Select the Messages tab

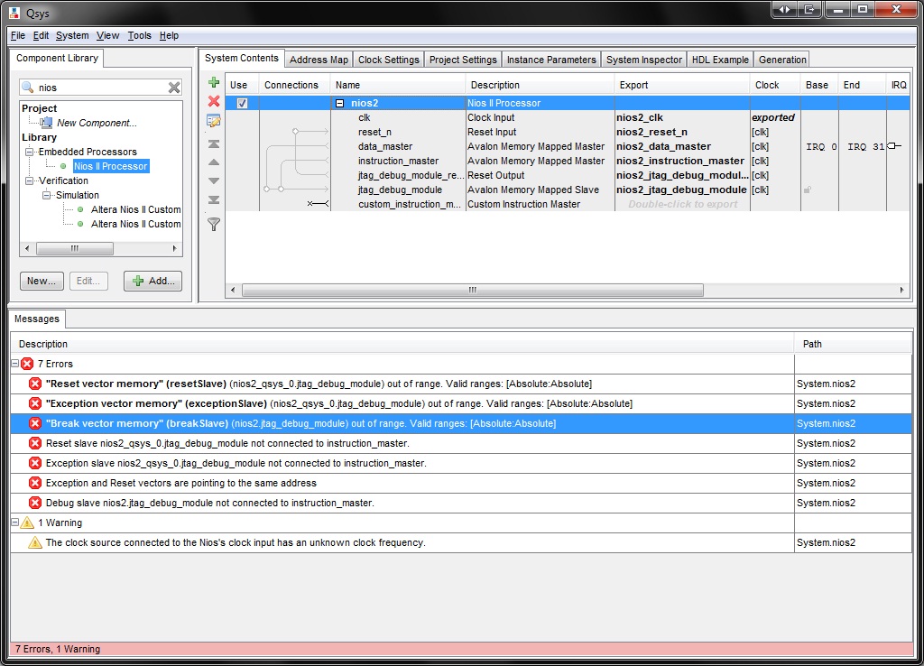[x=37, y=319]
